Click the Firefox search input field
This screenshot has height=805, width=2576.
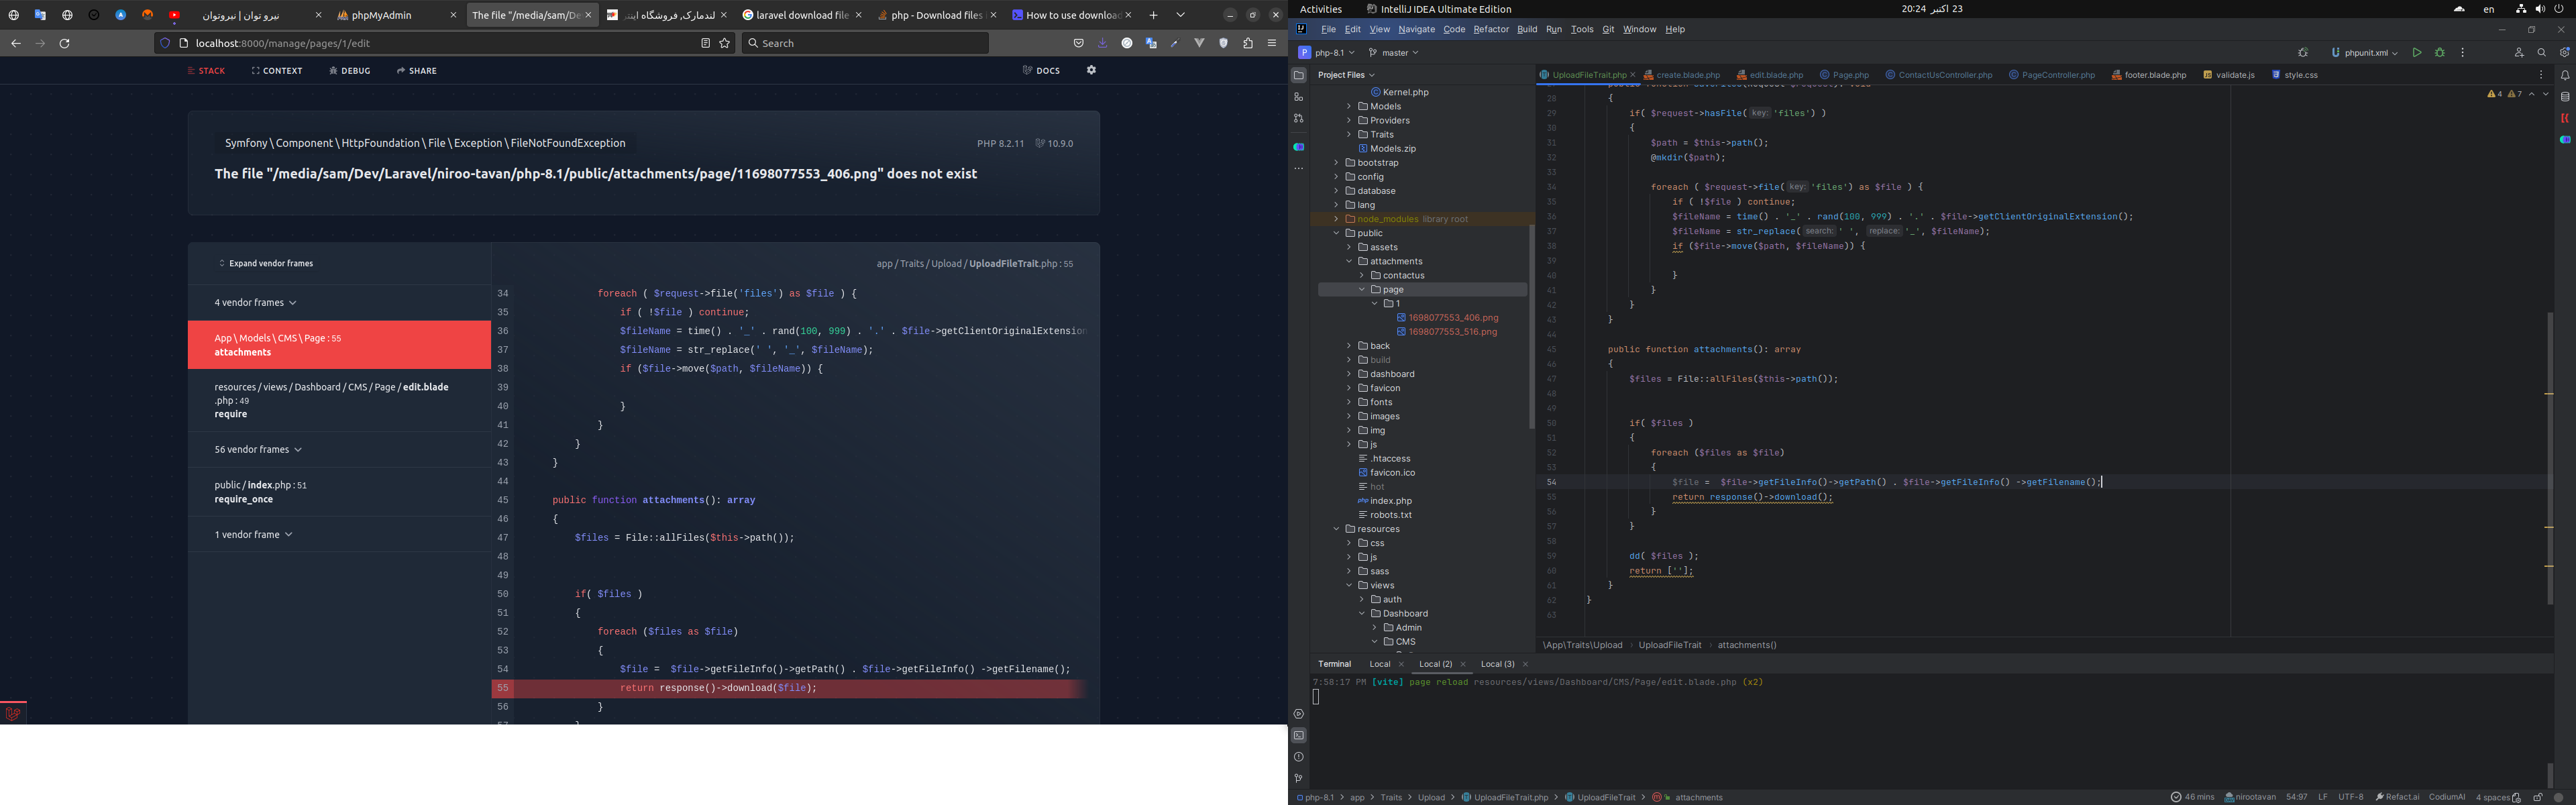tap(865, 43)
